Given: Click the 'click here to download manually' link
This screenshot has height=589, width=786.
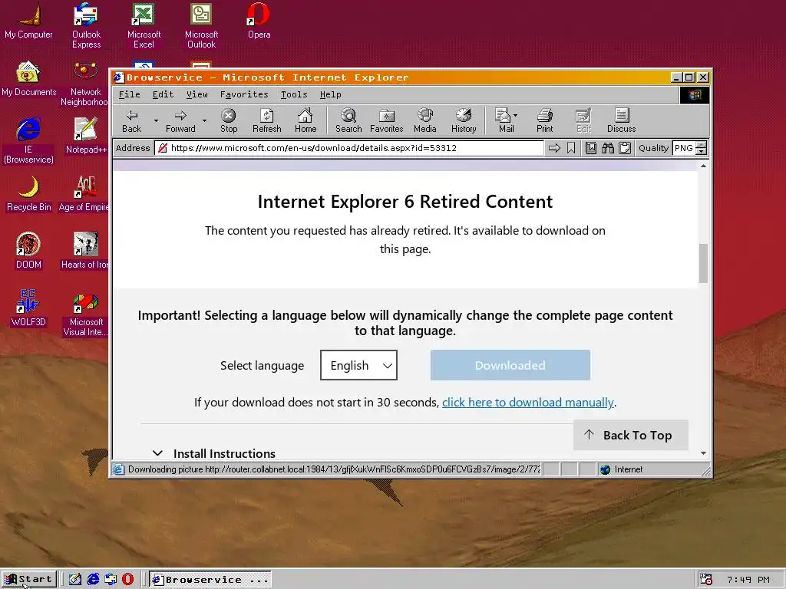Looking at the screenshot, I should tap(528, 402).
